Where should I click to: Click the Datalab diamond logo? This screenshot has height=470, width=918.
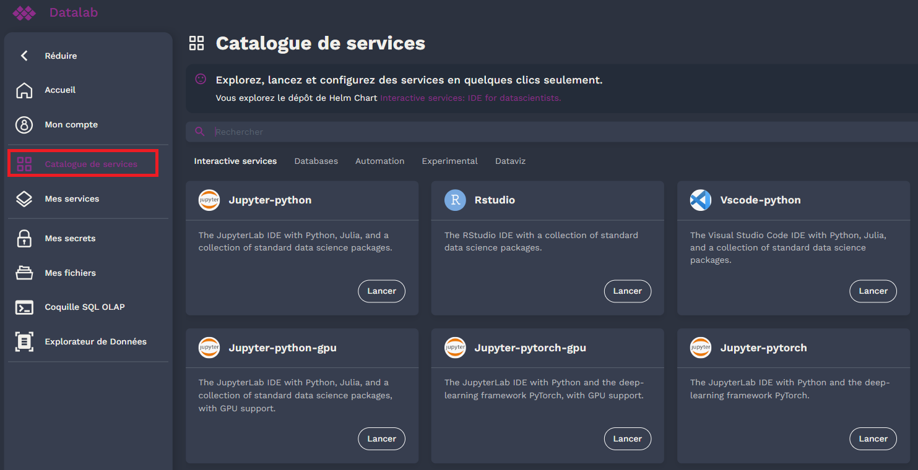24,13
